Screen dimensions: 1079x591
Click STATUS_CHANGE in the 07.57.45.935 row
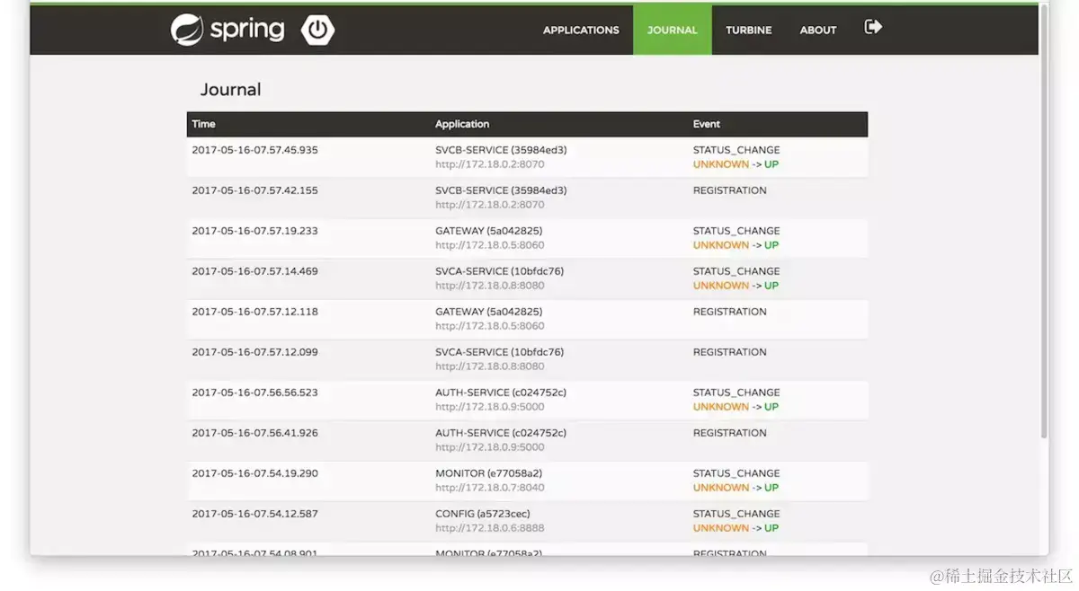click(736, 150)
